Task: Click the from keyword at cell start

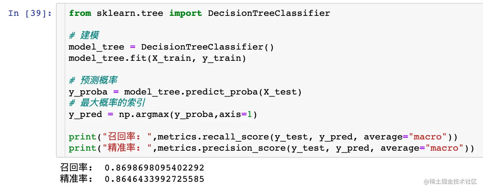Action: [x=80, y=13]
